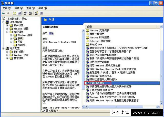Image resolution: width=164 pixels, height=117 pixels.
Task: Click settings list scroll down arrow
Action: pos(161,103)
